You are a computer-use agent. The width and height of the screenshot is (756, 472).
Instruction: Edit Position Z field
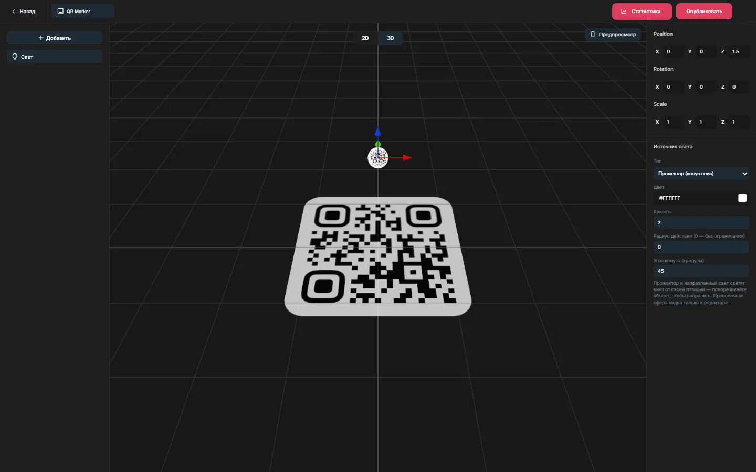click(739, 51)
